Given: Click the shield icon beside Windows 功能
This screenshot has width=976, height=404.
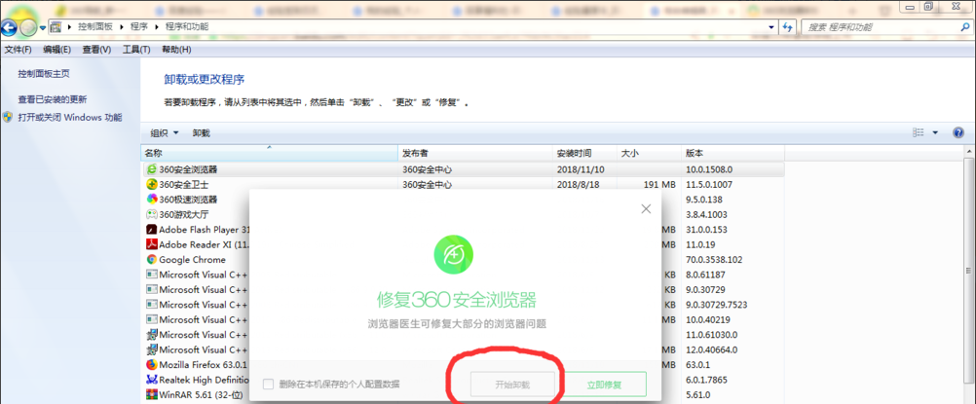Looking at the screenshot, I should pyautogui.click(x=8, y=117).
